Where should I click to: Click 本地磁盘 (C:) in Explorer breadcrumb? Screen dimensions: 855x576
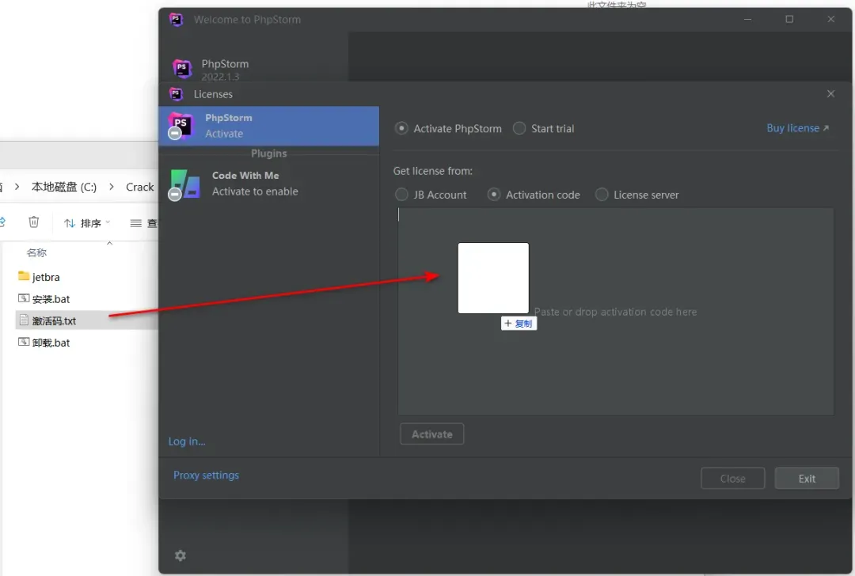[x=64, y=187]
